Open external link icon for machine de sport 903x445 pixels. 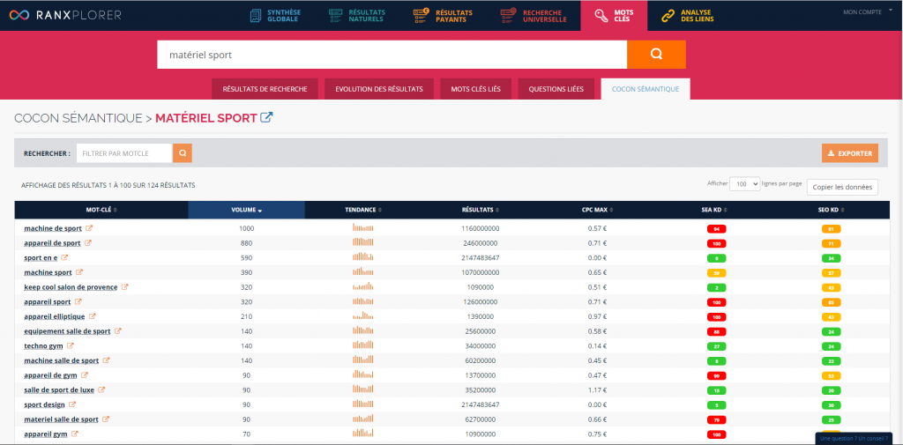(89, 228)
